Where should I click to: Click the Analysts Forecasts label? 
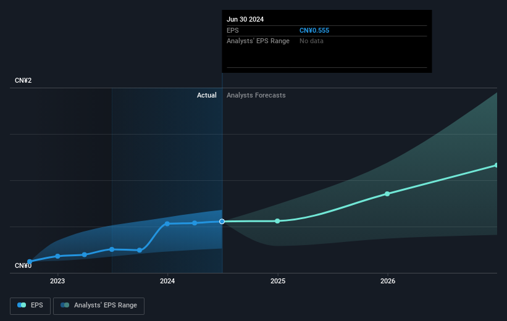(256, 95)
